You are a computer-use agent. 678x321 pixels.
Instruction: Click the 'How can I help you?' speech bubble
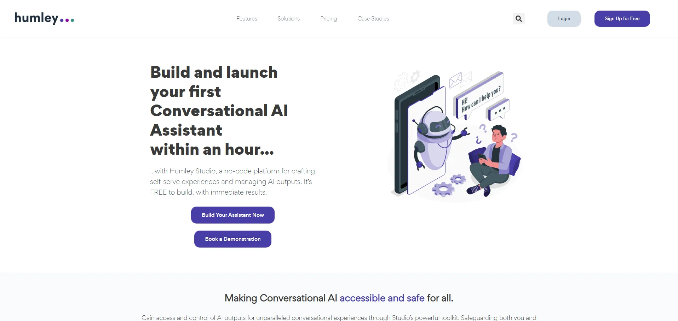coord(479,96)
